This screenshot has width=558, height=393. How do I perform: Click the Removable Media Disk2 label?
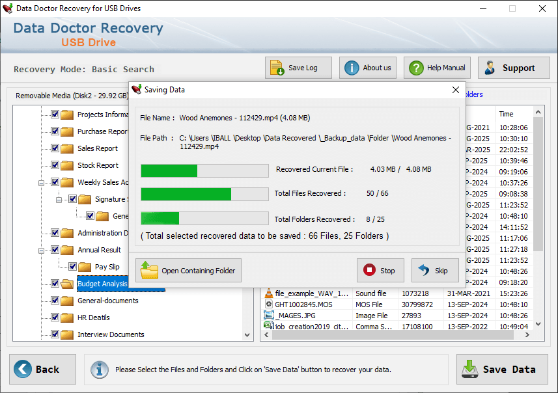coord(72,96)
